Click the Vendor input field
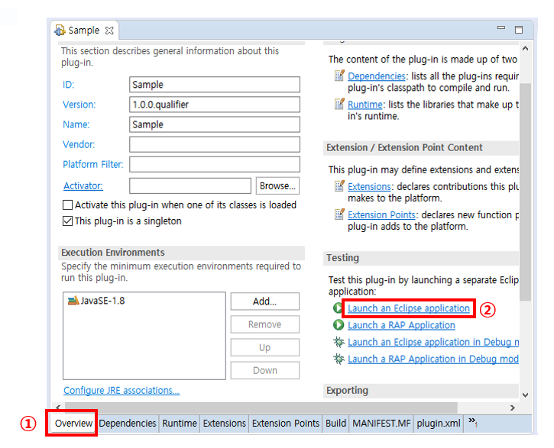Viewport: 554px width, 448px height. (x=215, y=144)
